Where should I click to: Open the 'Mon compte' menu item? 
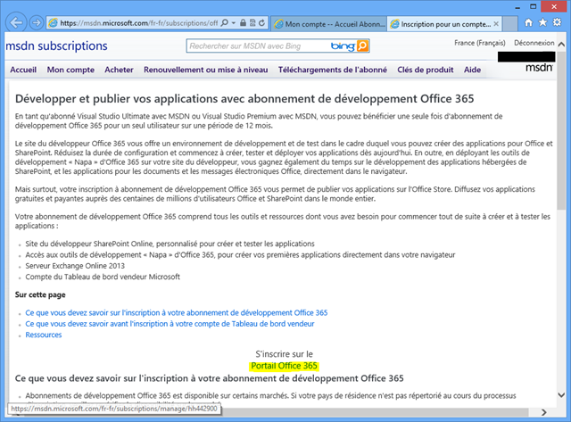point(70,70)
